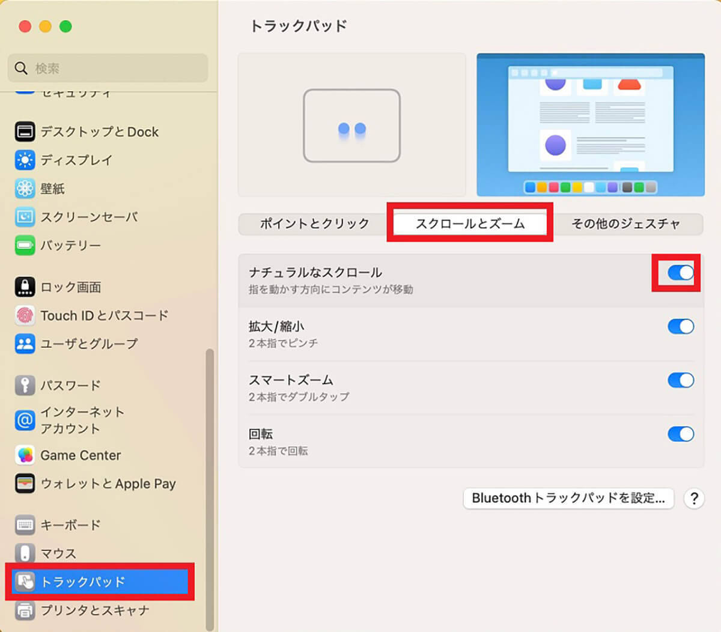
Task: Select ディスプレイ text in sidebar
Action: click(x=76, y=160)
